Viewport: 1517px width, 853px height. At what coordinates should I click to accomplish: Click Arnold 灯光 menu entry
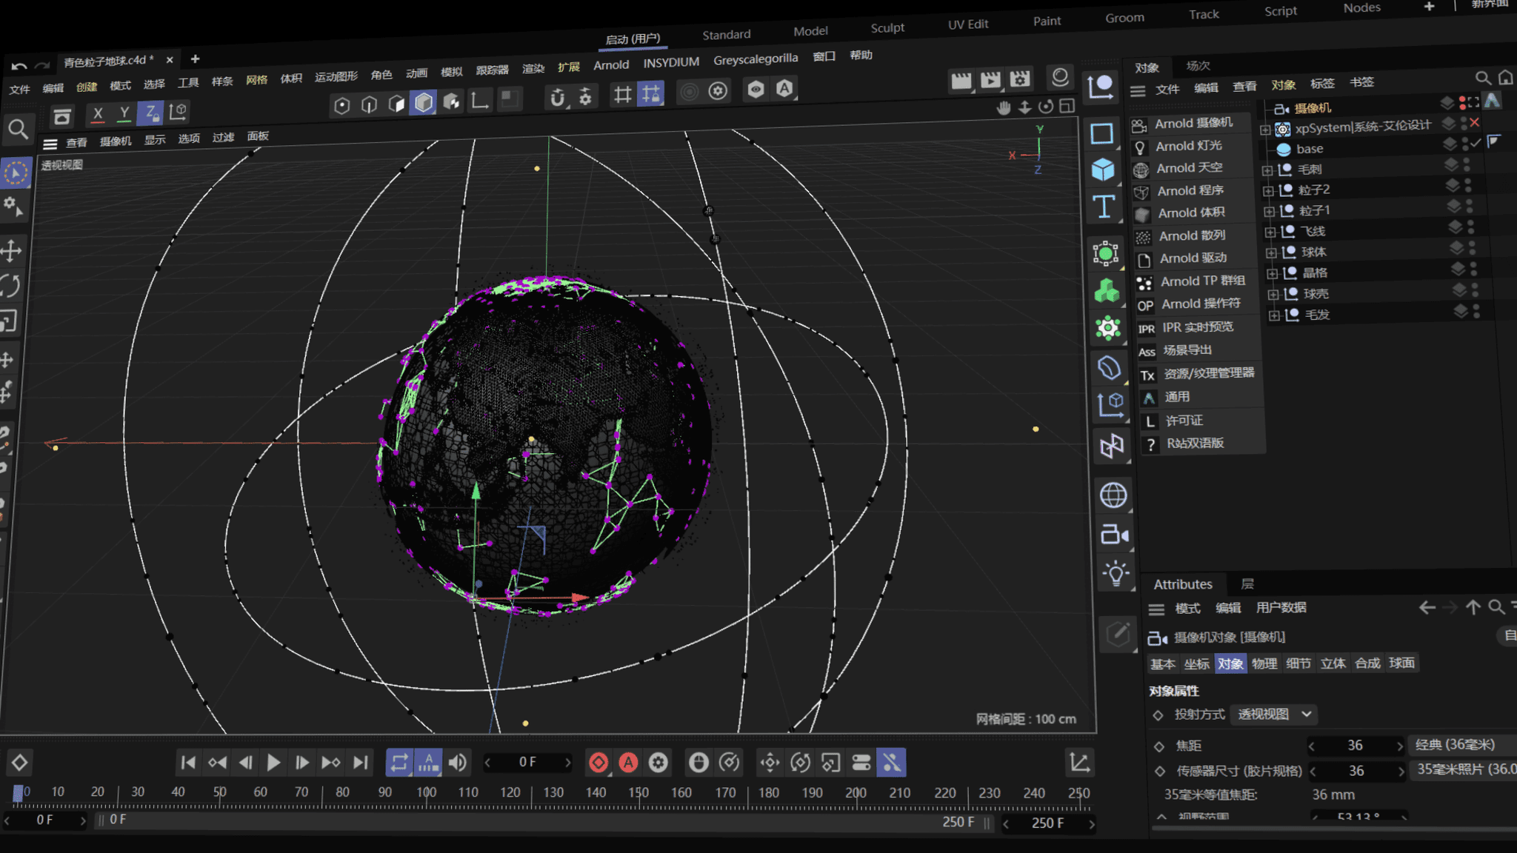point(1188,146)
